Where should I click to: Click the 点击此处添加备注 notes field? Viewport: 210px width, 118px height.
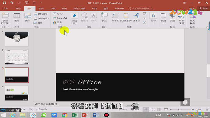[x=46, y=104]
